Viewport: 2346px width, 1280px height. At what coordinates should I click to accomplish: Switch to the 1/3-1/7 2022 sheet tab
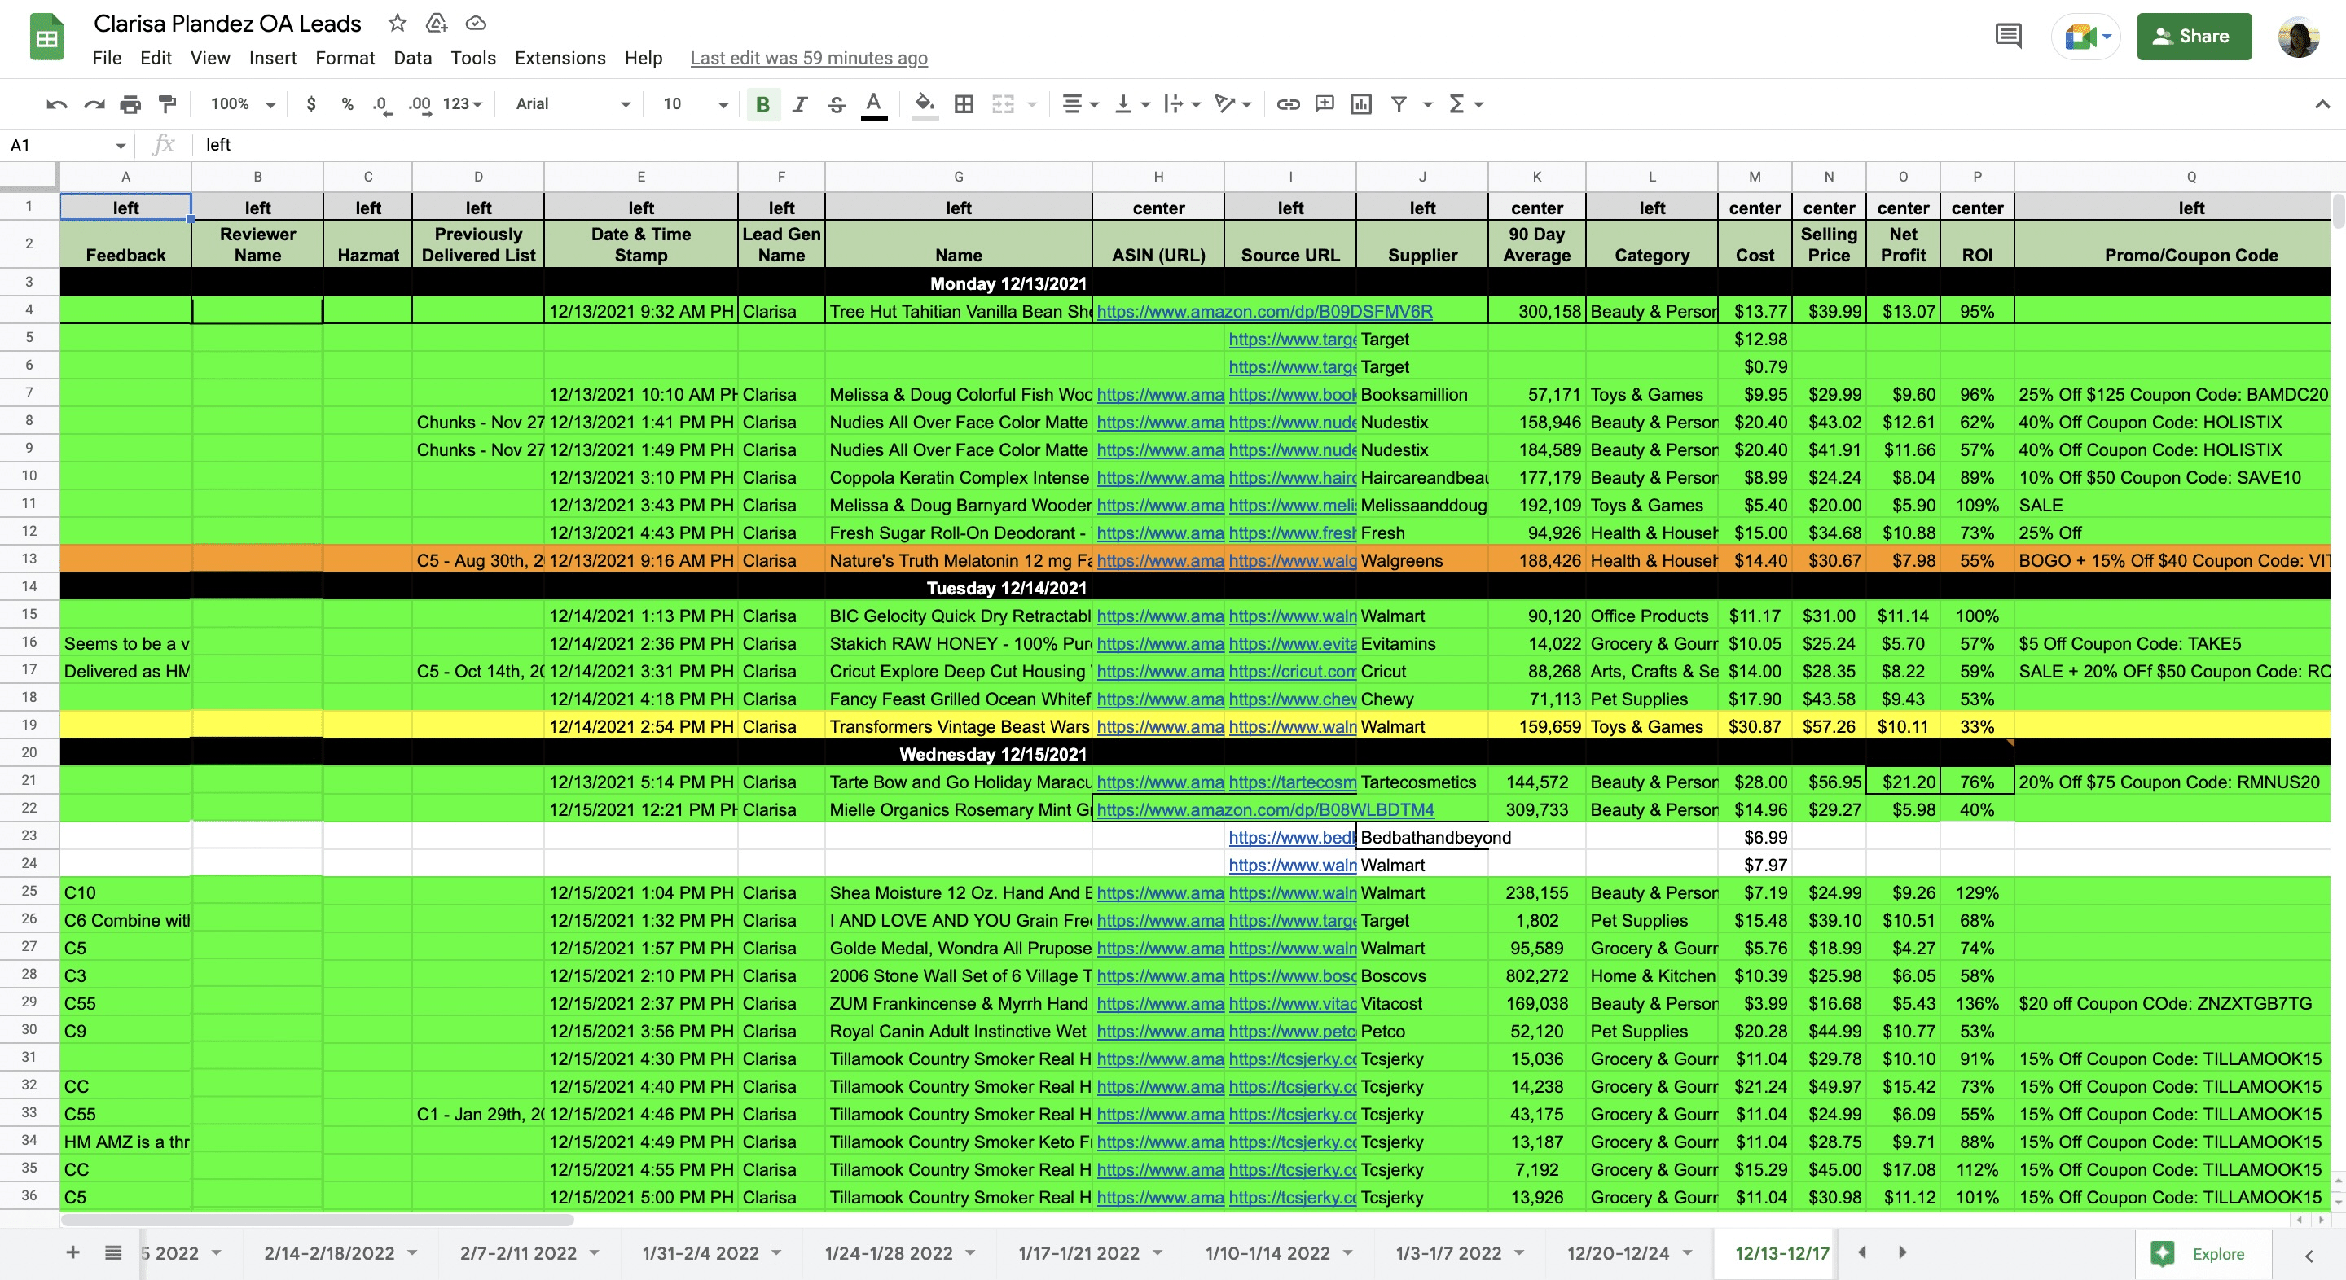(x=1448, y=1252)
